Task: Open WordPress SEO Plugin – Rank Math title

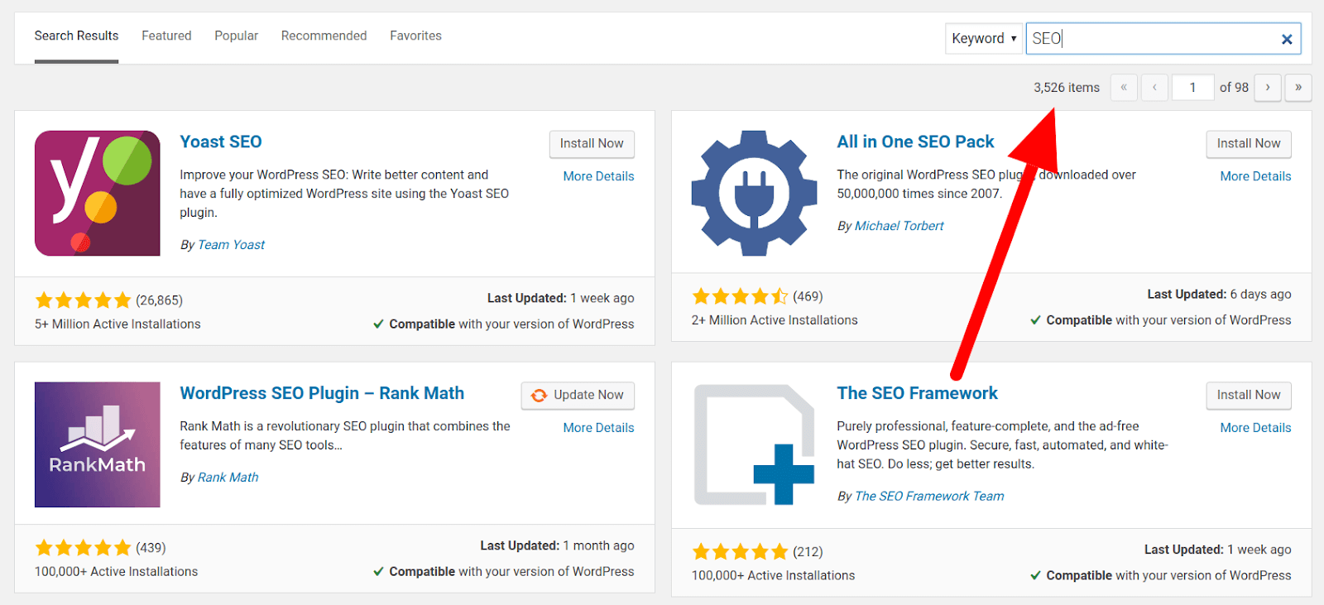Action: coord(322,393)
